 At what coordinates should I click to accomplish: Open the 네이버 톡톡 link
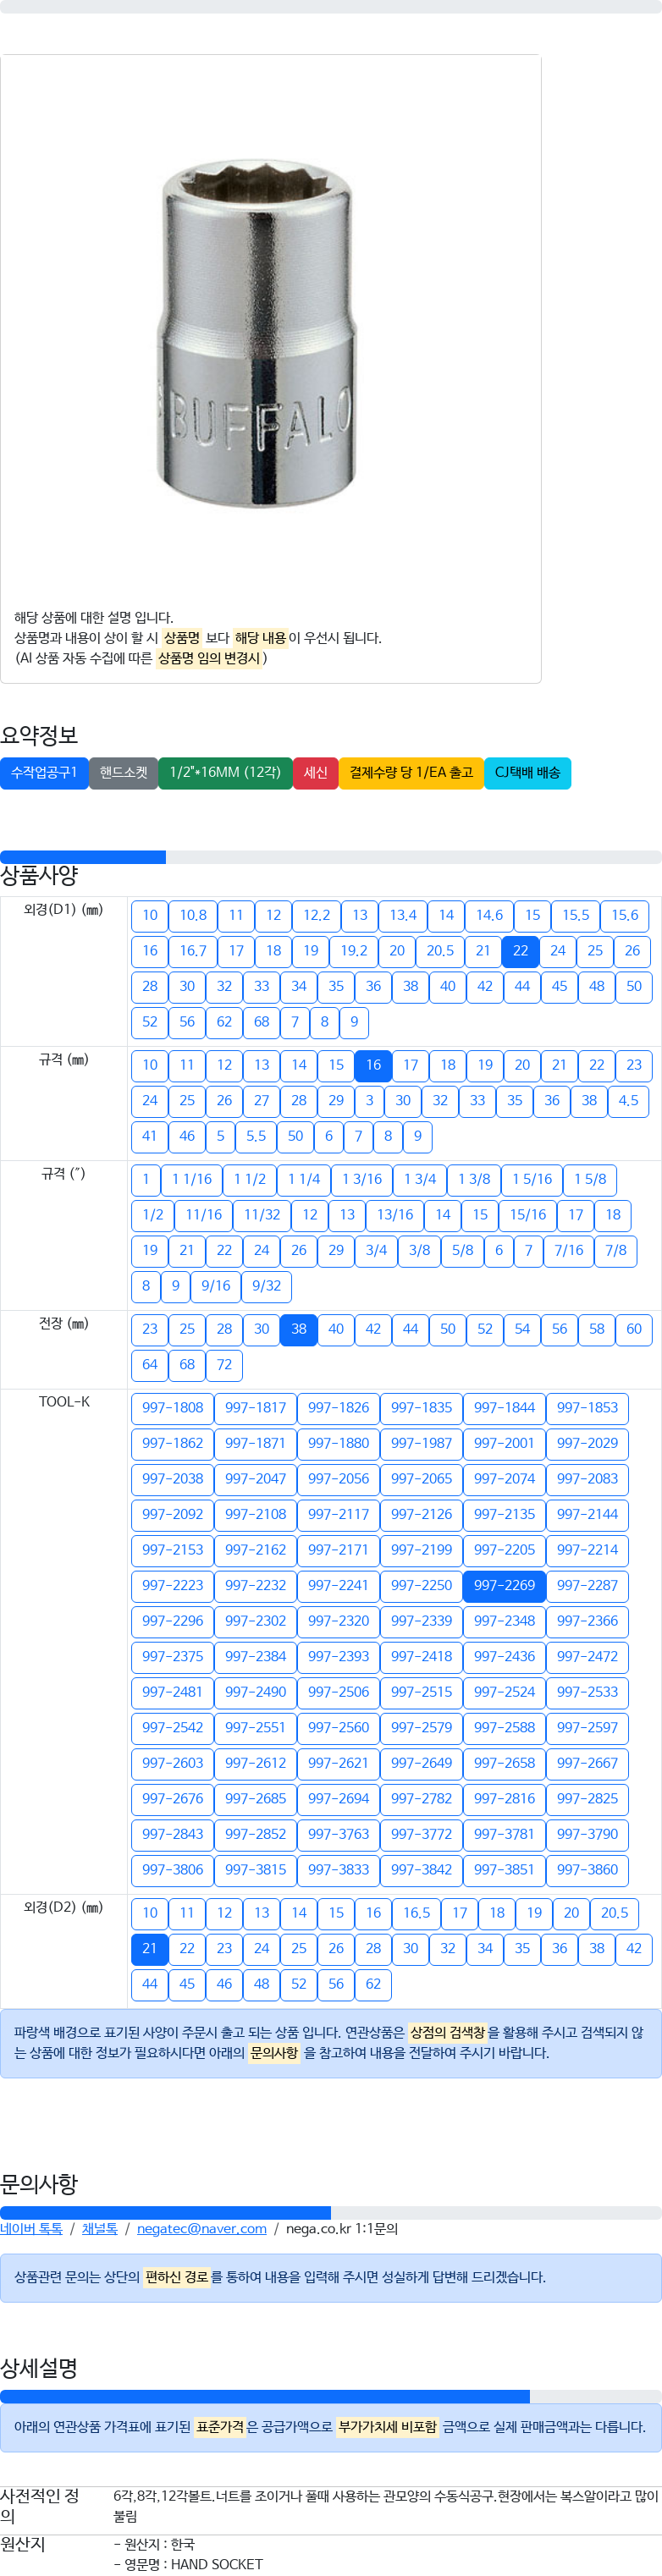31,2228
